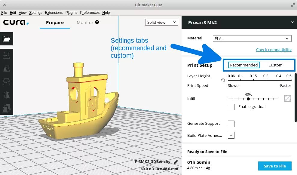Click the infill pattern preview icon
Screen dimensions: 297x175
coord(288,98)
